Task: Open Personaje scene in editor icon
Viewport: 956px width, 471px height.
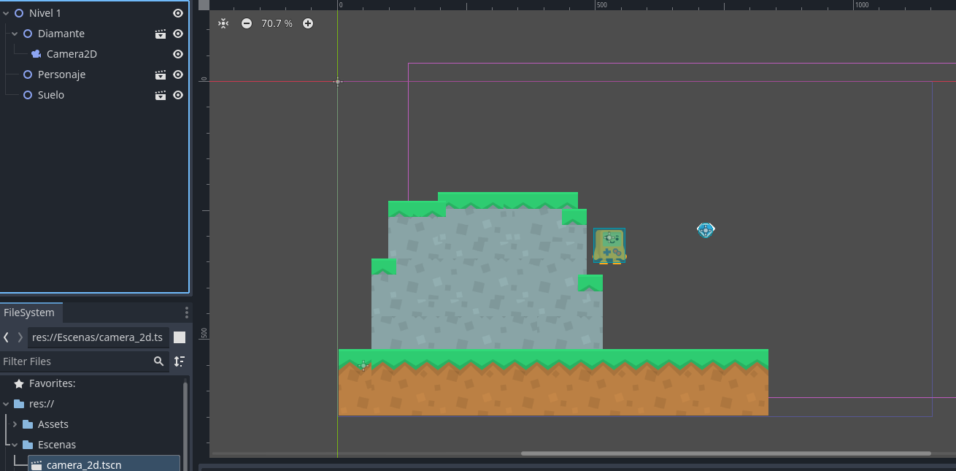Action: [x=161, y=74]
